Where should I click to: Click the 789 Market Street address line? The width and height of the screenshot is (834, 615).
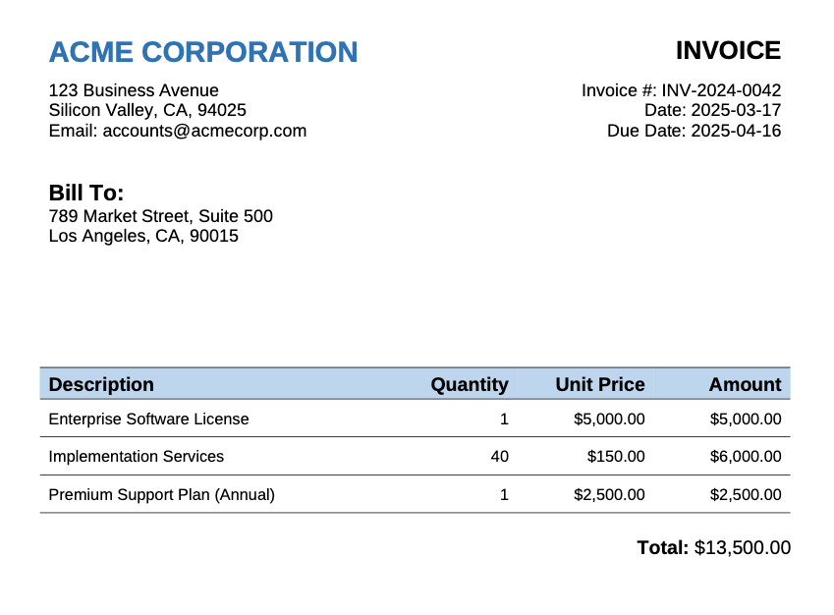point(160,216)
